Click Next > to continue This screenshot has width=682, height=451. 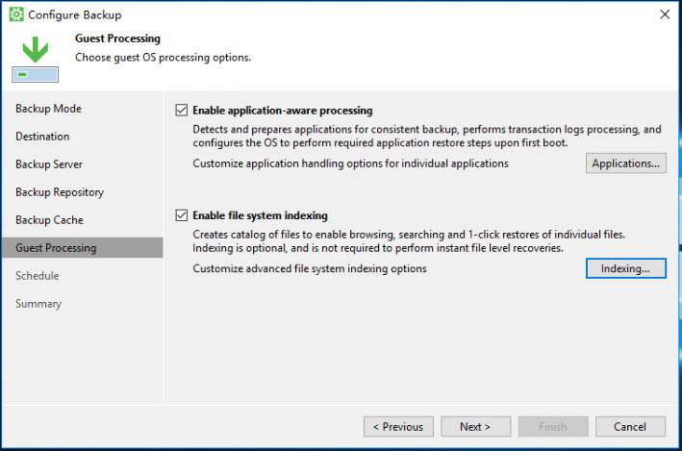pyautogui.click(x=475, y=427)
